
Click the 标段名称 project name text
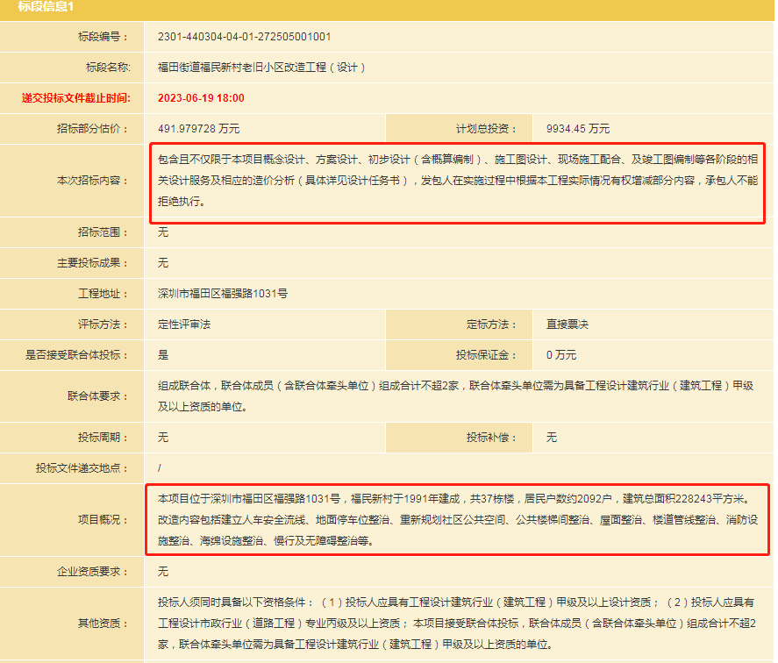tap(261, 68)
